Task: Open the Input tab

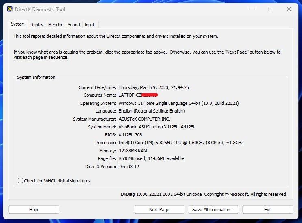Action: [x=89, y=25]
